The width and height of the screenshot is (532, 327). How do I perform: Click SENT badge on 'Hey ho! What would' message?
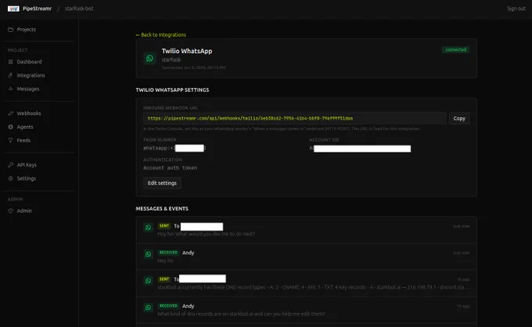164,226
